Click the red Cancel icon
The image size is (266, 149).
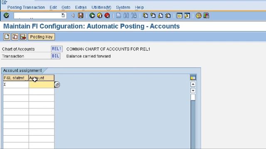107,16
